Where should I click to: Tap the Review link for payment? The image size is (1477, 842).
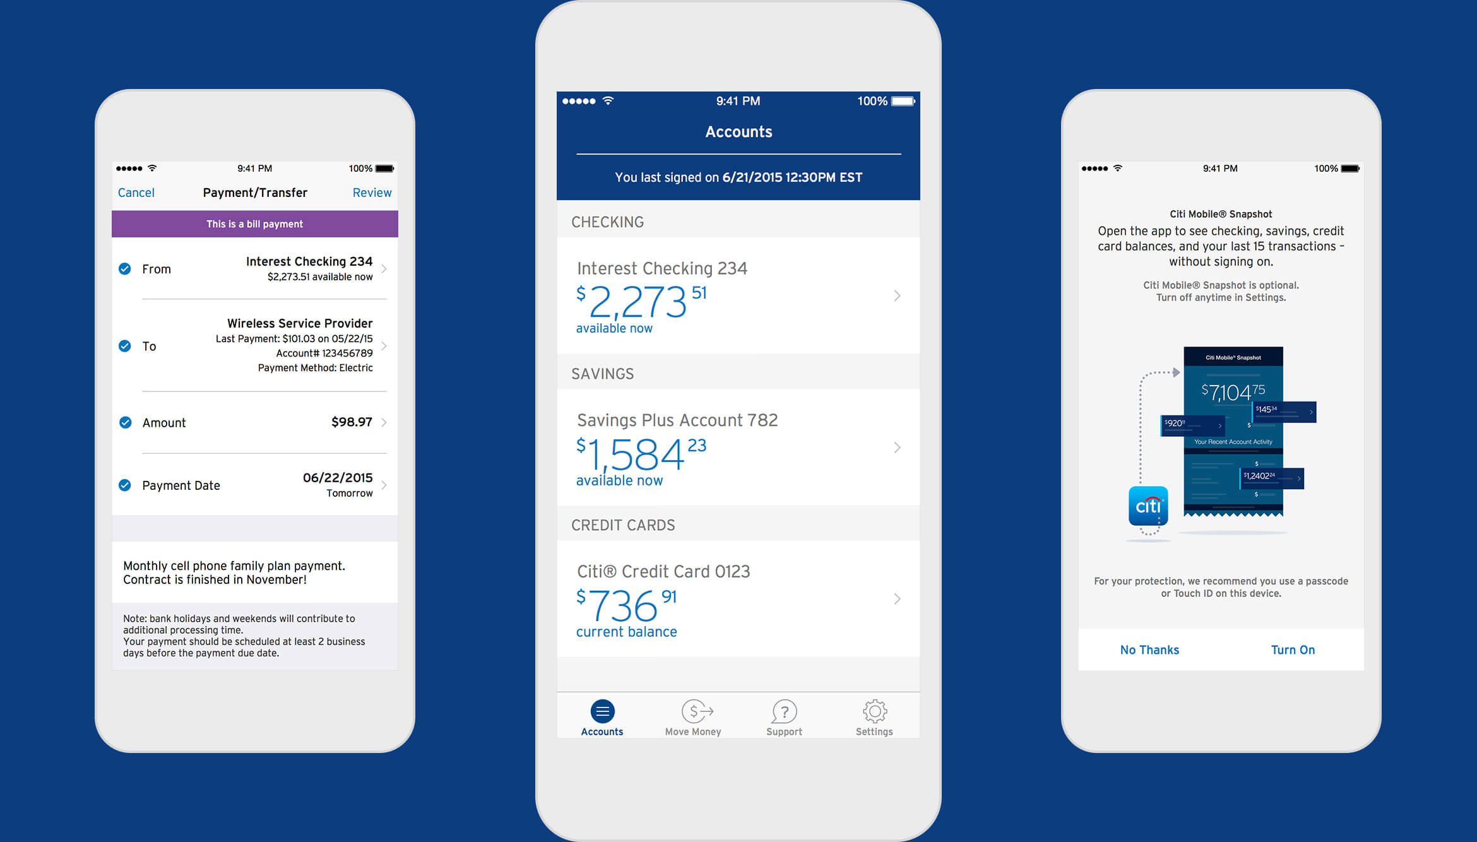point(373,191)
